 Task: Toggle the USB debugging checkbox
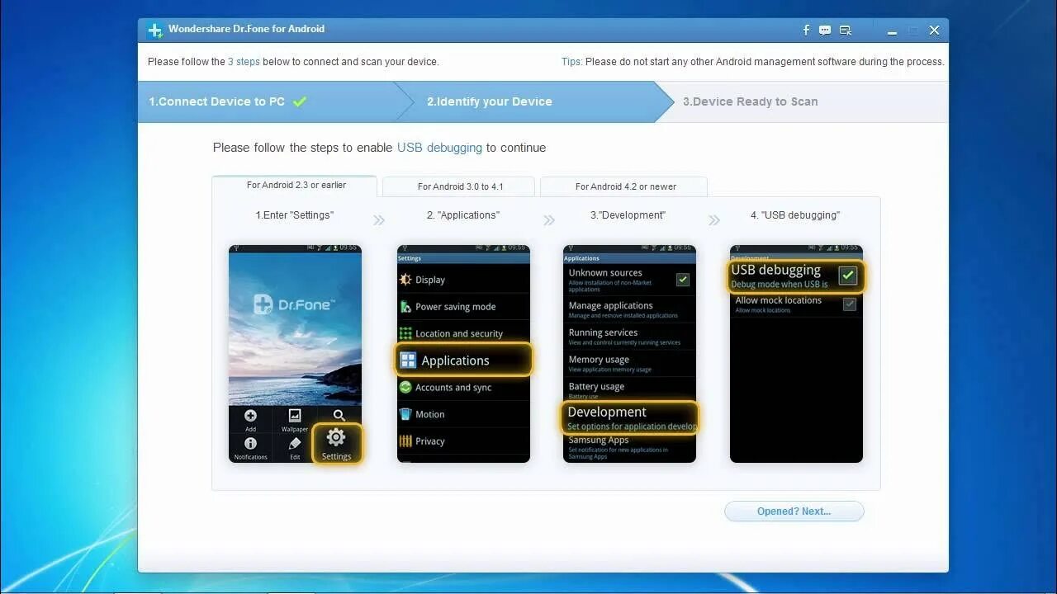click(x=848, y=276)
